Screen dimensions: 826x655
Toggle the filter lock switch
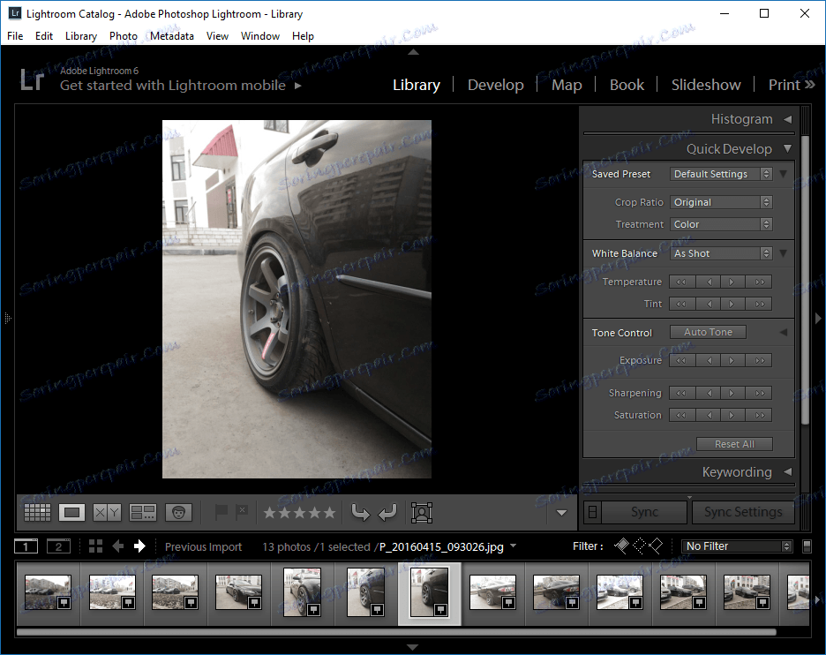coord(807,546)
